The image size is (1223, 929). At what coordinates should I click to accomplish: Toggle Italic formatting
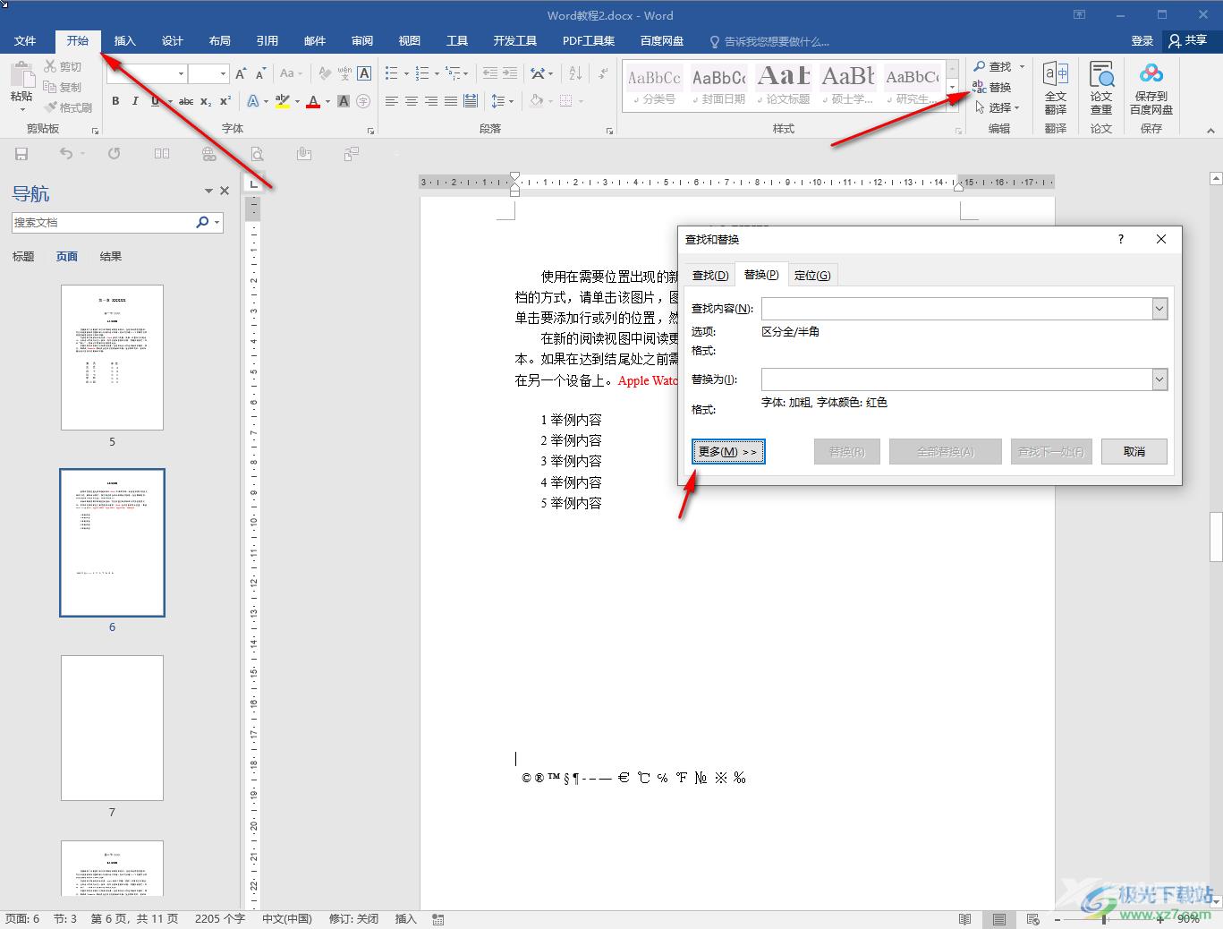tap(135, 101)
